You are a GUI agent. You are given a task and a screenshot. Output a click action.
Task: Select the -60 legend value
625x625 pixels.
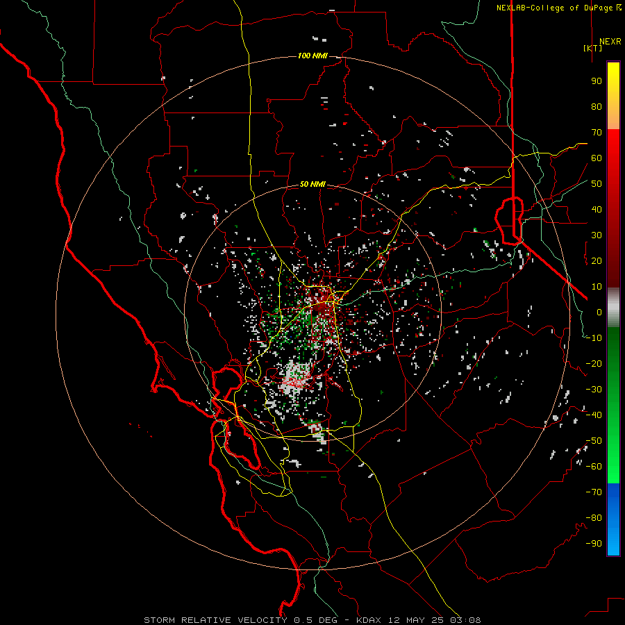[x=594, y=467]
